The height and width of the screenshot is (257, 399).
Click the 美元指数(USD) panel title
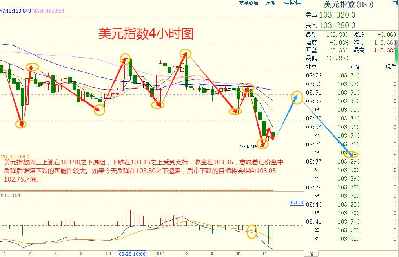(348, 4)
